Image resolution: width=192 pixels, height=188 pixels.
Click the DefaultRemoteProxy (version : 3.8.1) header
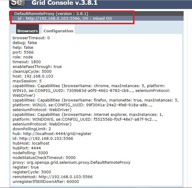[x=51, y=13]
